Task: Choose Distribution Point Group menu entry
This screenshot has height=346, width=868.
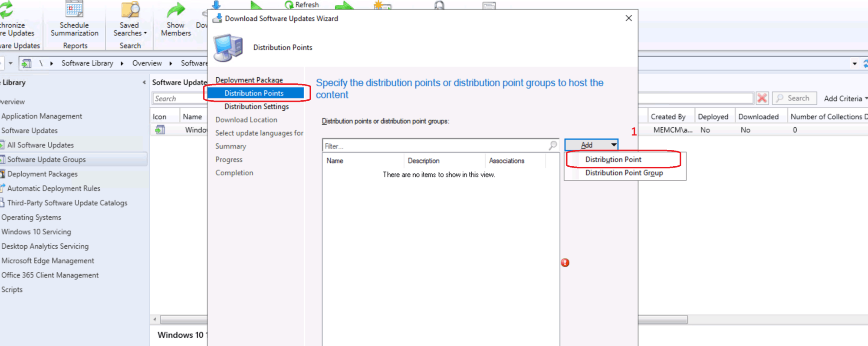Action: pos(624,173)
